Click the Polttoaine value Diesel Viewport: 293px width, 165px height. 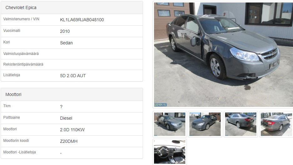(x=66, y=118)
